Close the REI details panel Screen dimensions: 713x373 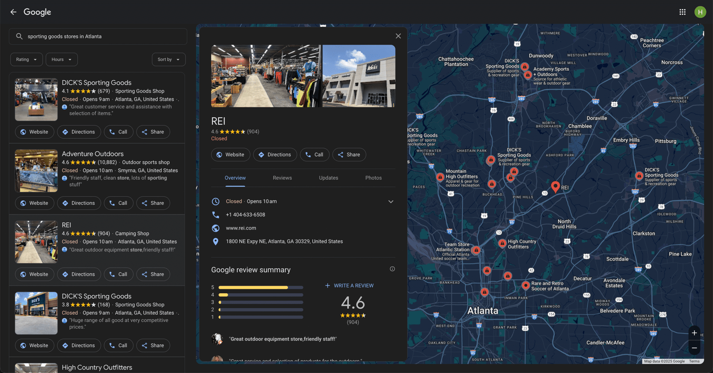tap(398, 36)
